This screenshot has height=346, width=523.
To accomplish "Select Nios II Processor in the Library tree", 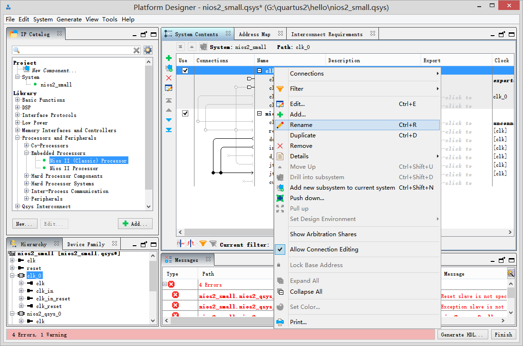I will click(74, 168).
